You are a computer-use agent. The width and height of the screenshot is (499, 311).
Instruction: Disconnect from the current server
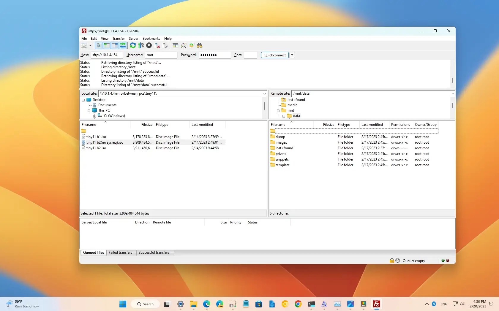coord(157,45)
